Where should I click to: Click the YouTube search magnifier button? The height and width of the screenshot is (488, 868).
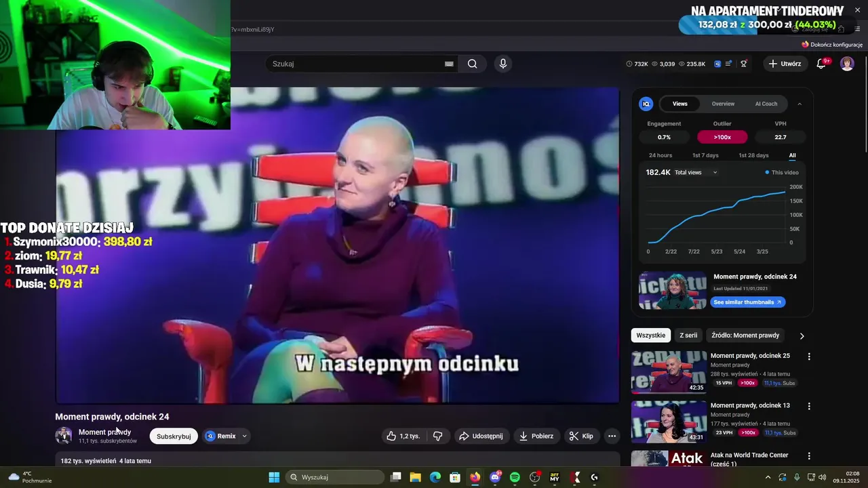pos(472,64)
